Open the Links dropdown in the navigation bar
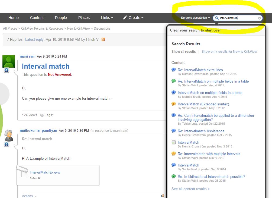The image size is (272, 198). [106, 18]
